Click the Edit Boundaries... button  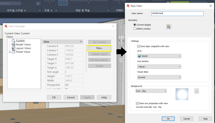point(100,60)
